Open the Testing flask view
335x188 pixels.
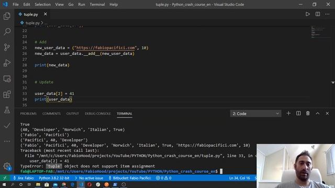pyautogui.click(x=7, y=110)
